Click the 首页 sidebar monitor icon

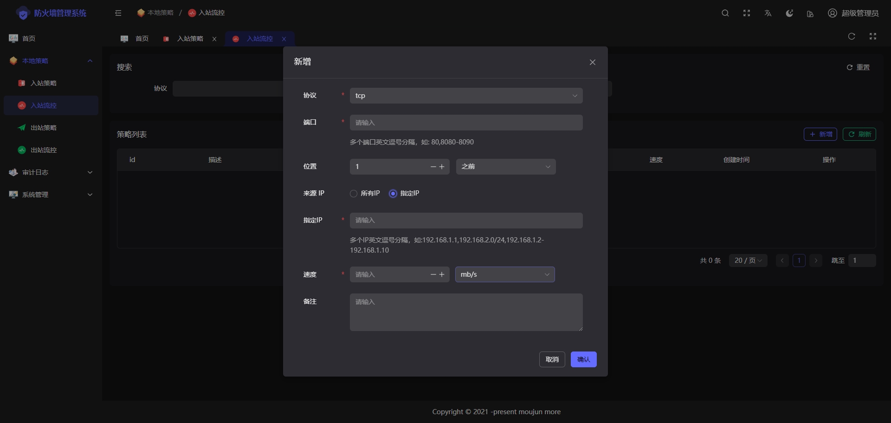coord(13,38)
